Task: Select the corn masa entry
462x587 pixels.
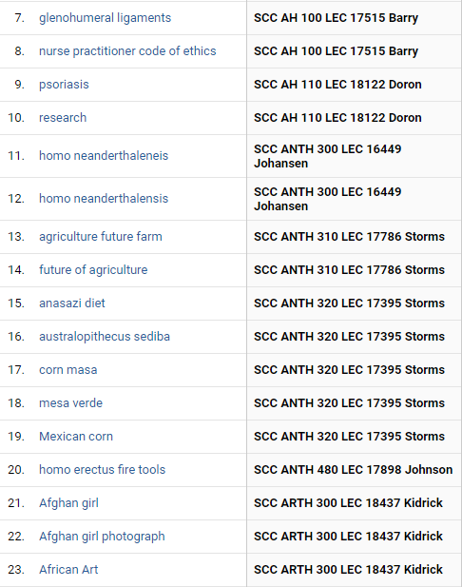Action: (68, 370)
